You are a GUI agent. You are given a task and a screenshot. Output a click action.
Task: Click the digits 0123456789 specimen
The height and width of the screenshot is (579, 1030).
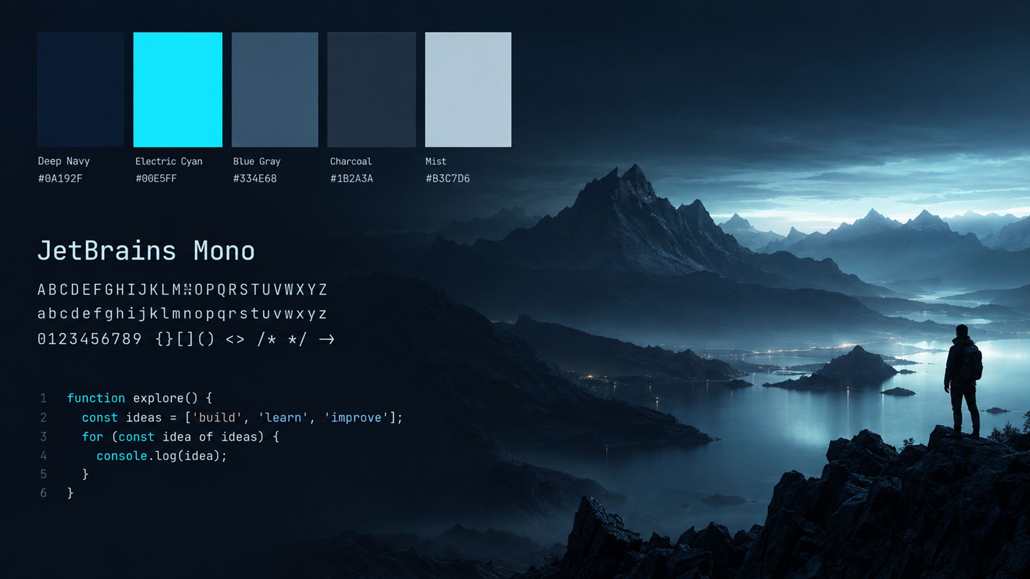pyautogui.click(x=89, y=339)
